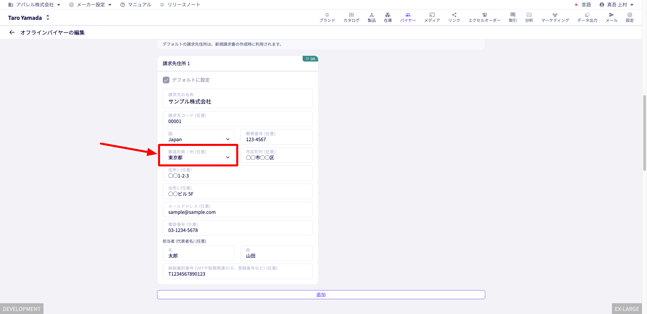This screenshot has width=647, height=314.
Task: Expand メーカー設定 dropdown menu
Action: click(90, 5)
